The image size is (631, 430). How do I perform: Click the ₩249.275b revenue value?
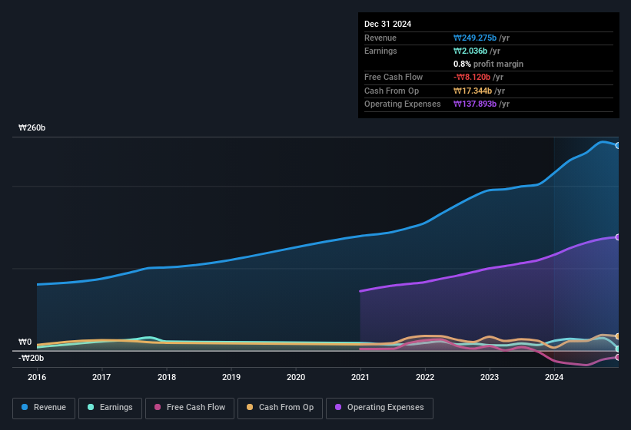pos(475,38)
